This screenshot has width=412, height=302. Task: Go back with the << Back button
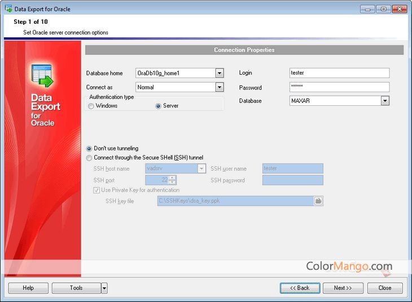coord(300,288)
